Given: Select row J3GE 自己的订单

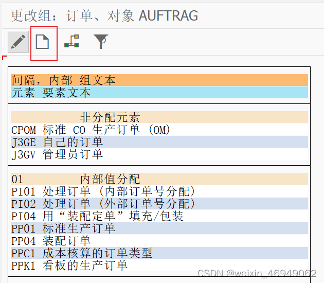Looking at the screenshot, I should point(159,142).
